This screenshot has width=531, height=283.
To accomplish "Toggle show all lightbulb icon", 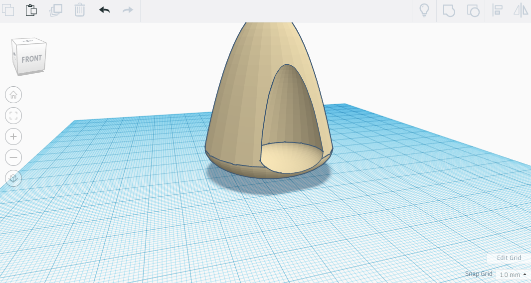I will 424,10.
